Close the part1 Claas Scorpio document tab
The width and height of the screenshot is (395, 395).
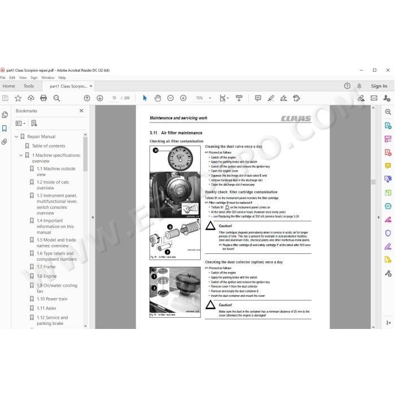point(91,86)
